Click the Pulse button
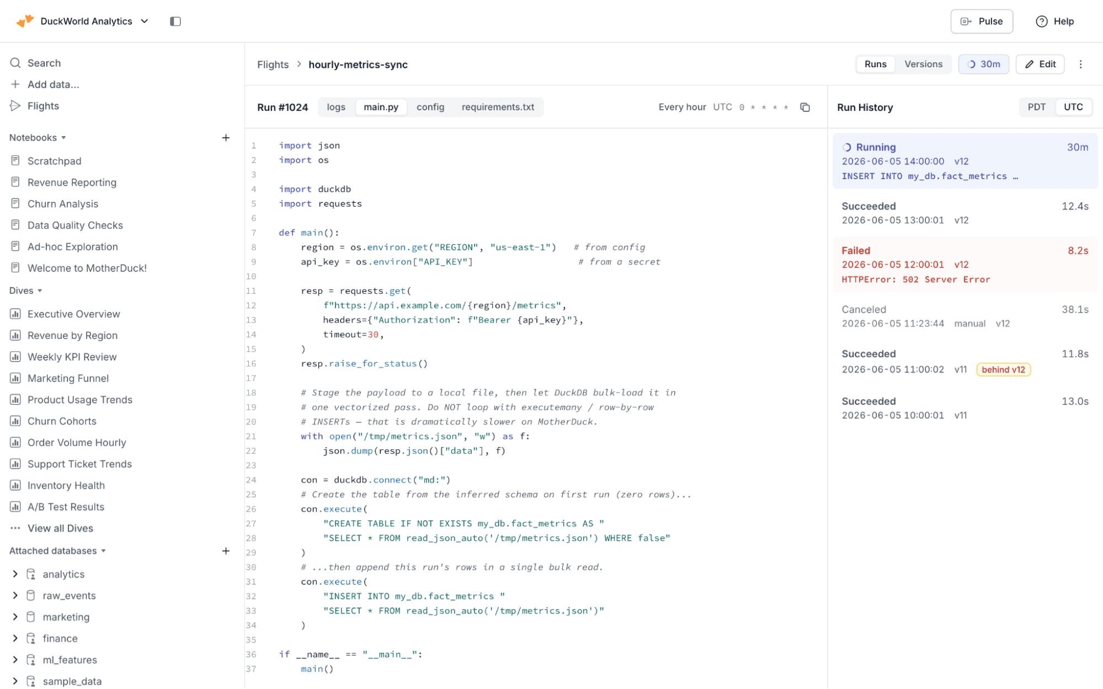Viewport: 1103px width, 689px height. click(x=982, y=21)
